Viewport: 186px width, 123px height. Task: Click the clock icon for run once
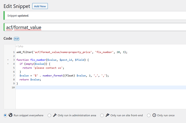pyautogui.click(x=154, y=115)
